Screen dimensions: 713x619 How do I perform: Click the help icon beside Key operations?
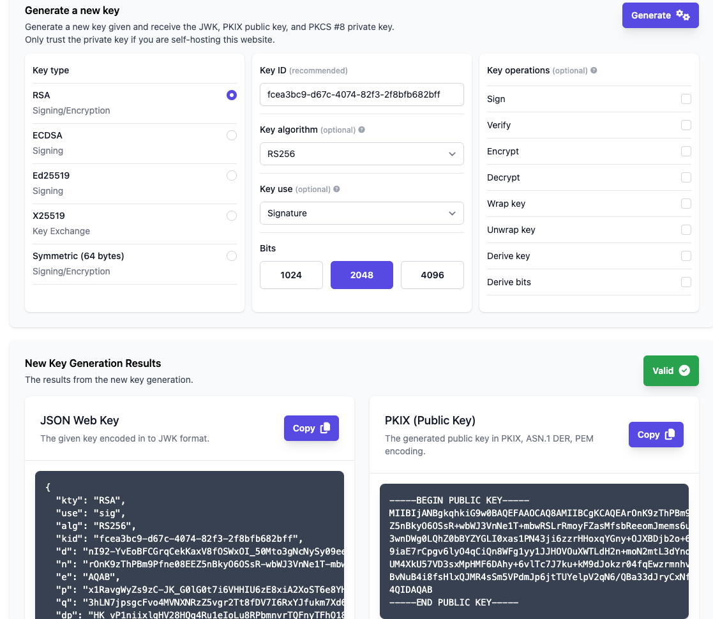[x=594, y=70]
